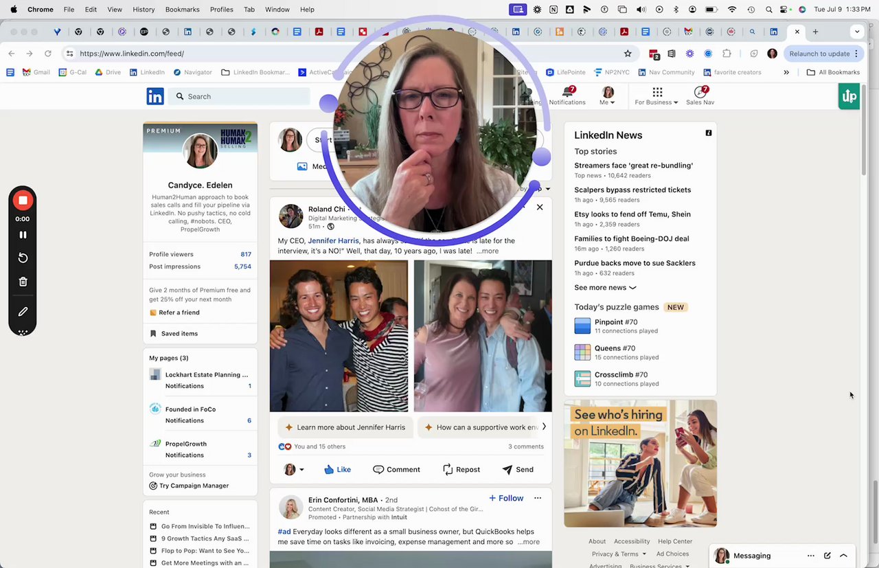Image resolution: width=879 pixels, height=568 pixels.
Task: Show more bookmarks with the double chevron
Action: (786, 72)
